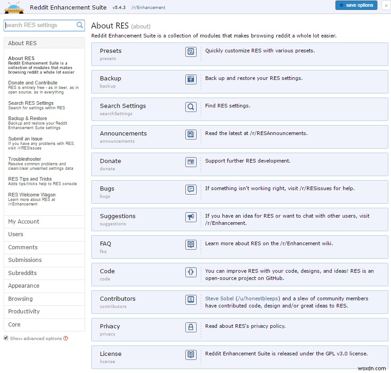The image size is (391, 373).
Task: Click the Suggestions megaphone icon
Action: point(191,217)
